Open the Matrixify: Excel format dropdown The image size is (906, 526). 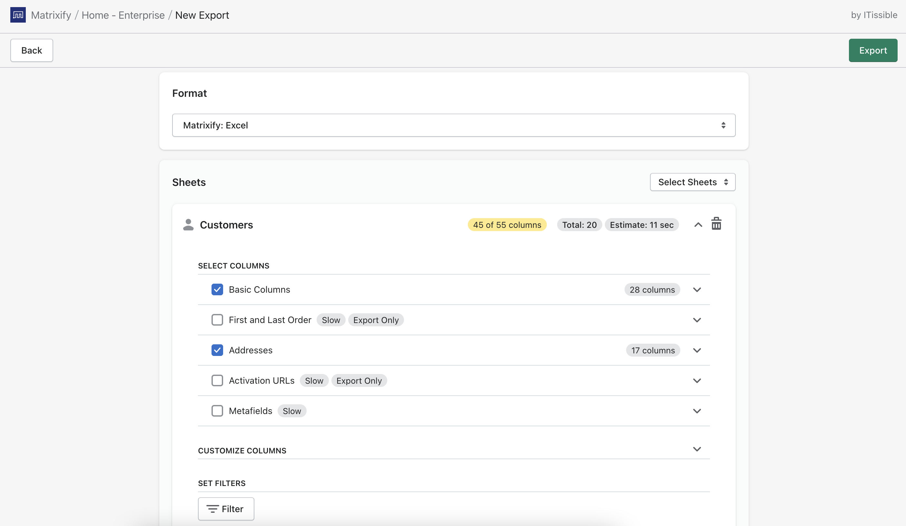[453, 125]
